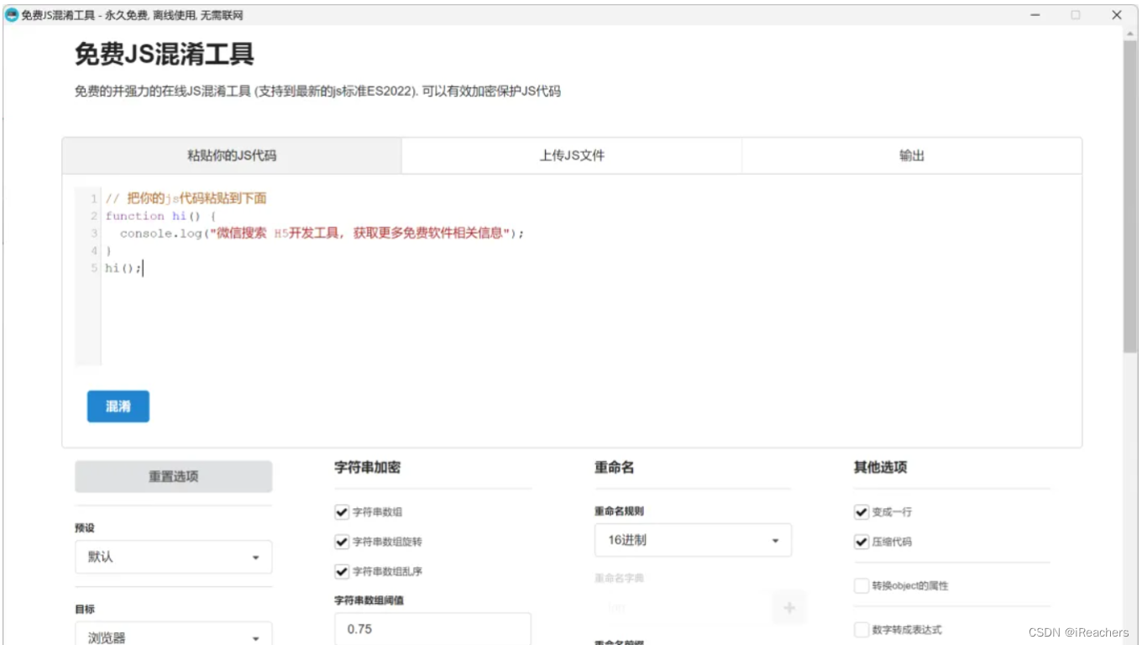The image size is (1142, 645).
Task: Expand the 目标 浏览器 dropdown
Action: coord(174,635)
